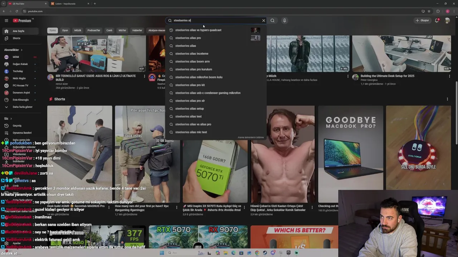The image size is (458, 257).
Task: Choose suggestion steelseries alias mic test
Action: [216, 132]
